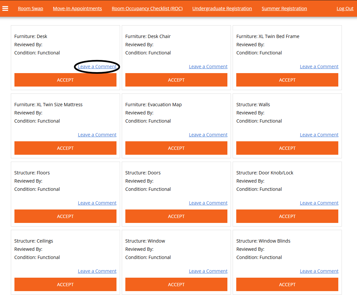
Task: Accept the Doors condition
Action: [176, 216]
